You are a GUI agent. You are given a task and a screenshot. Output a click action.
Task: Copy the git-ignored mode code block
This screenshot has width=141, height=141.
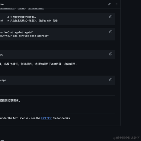coord(111,17)
